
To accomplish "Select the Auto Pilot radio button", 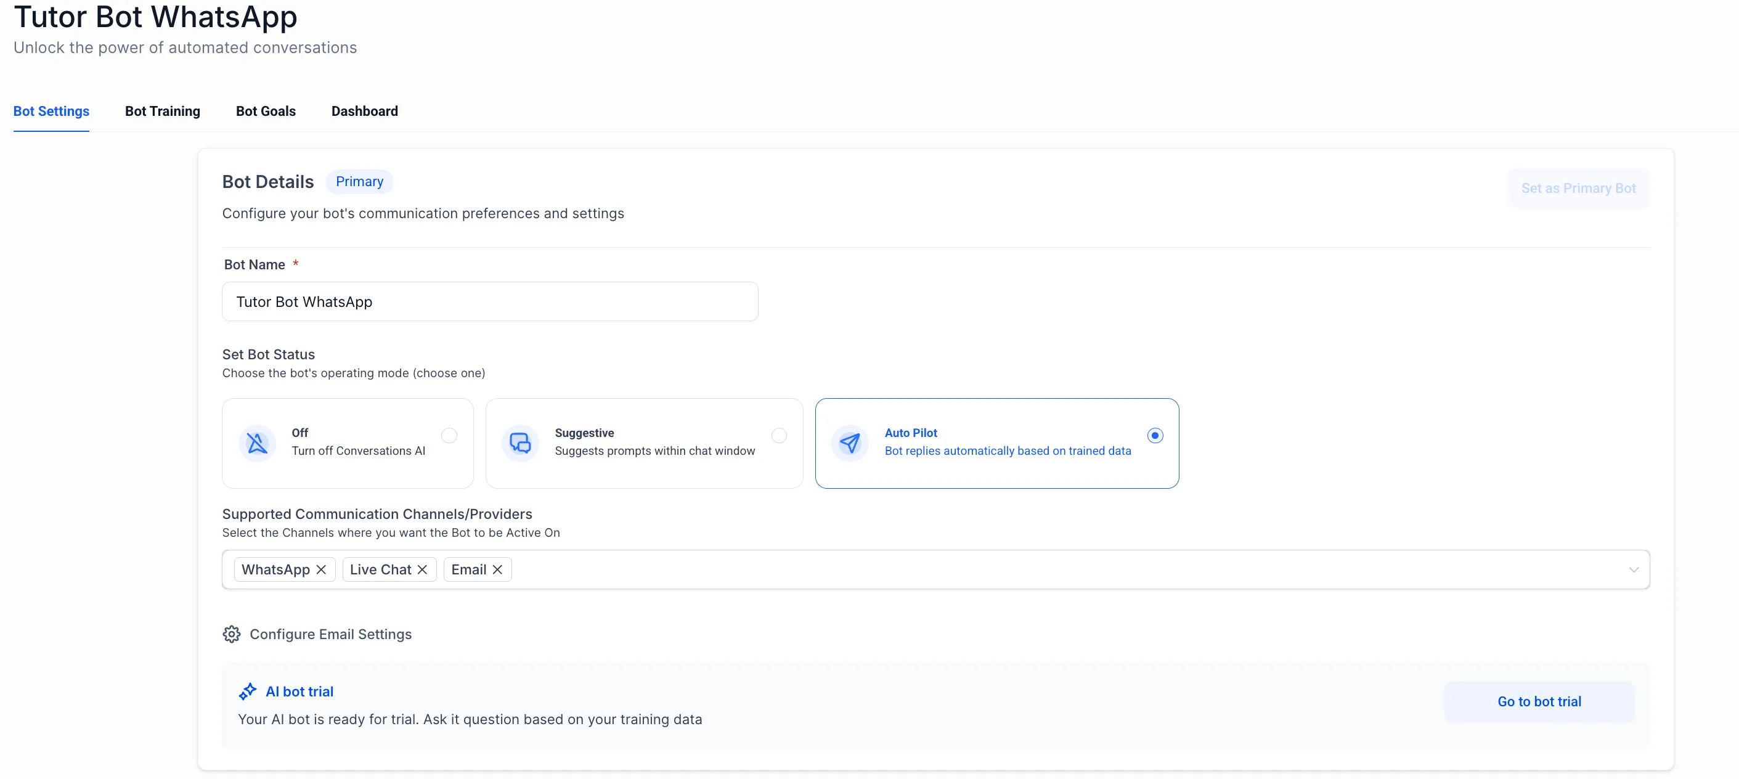I will click(1155, 435).
